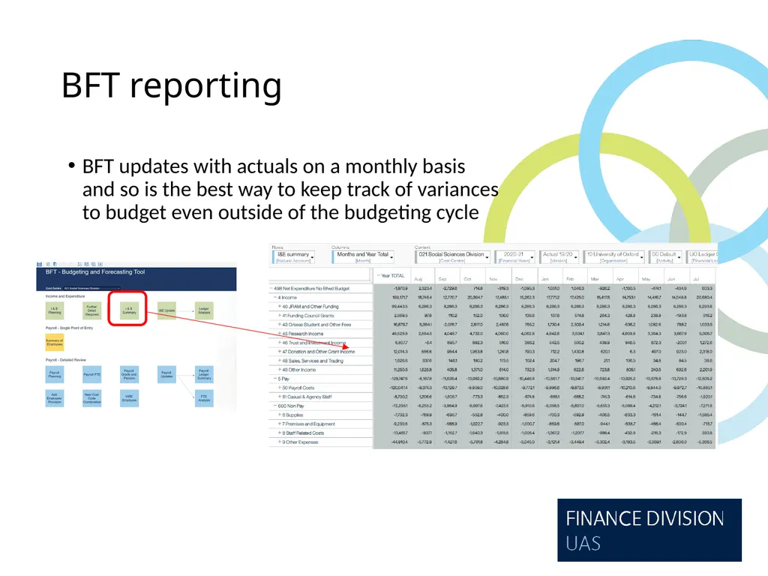Open the 10 University of Oxford dropdown
Viewport: 768px width, 576px height.
(x=614, y=256)
